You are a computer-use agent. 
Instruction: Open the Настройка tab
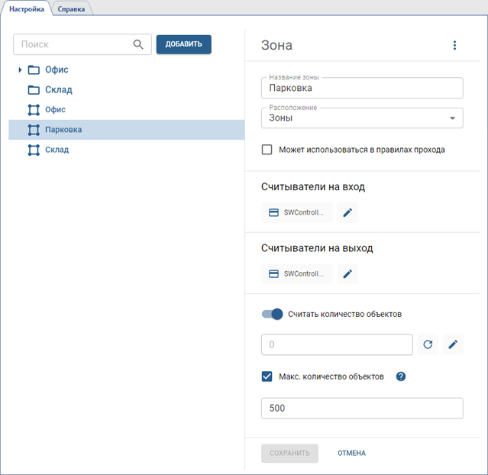pyautogui.click(x=27, y=8)
